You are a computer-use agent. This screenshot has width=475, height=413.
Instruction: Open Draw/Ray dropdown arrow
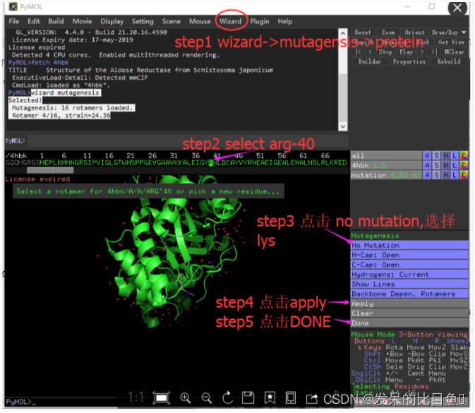pos(464,32)
